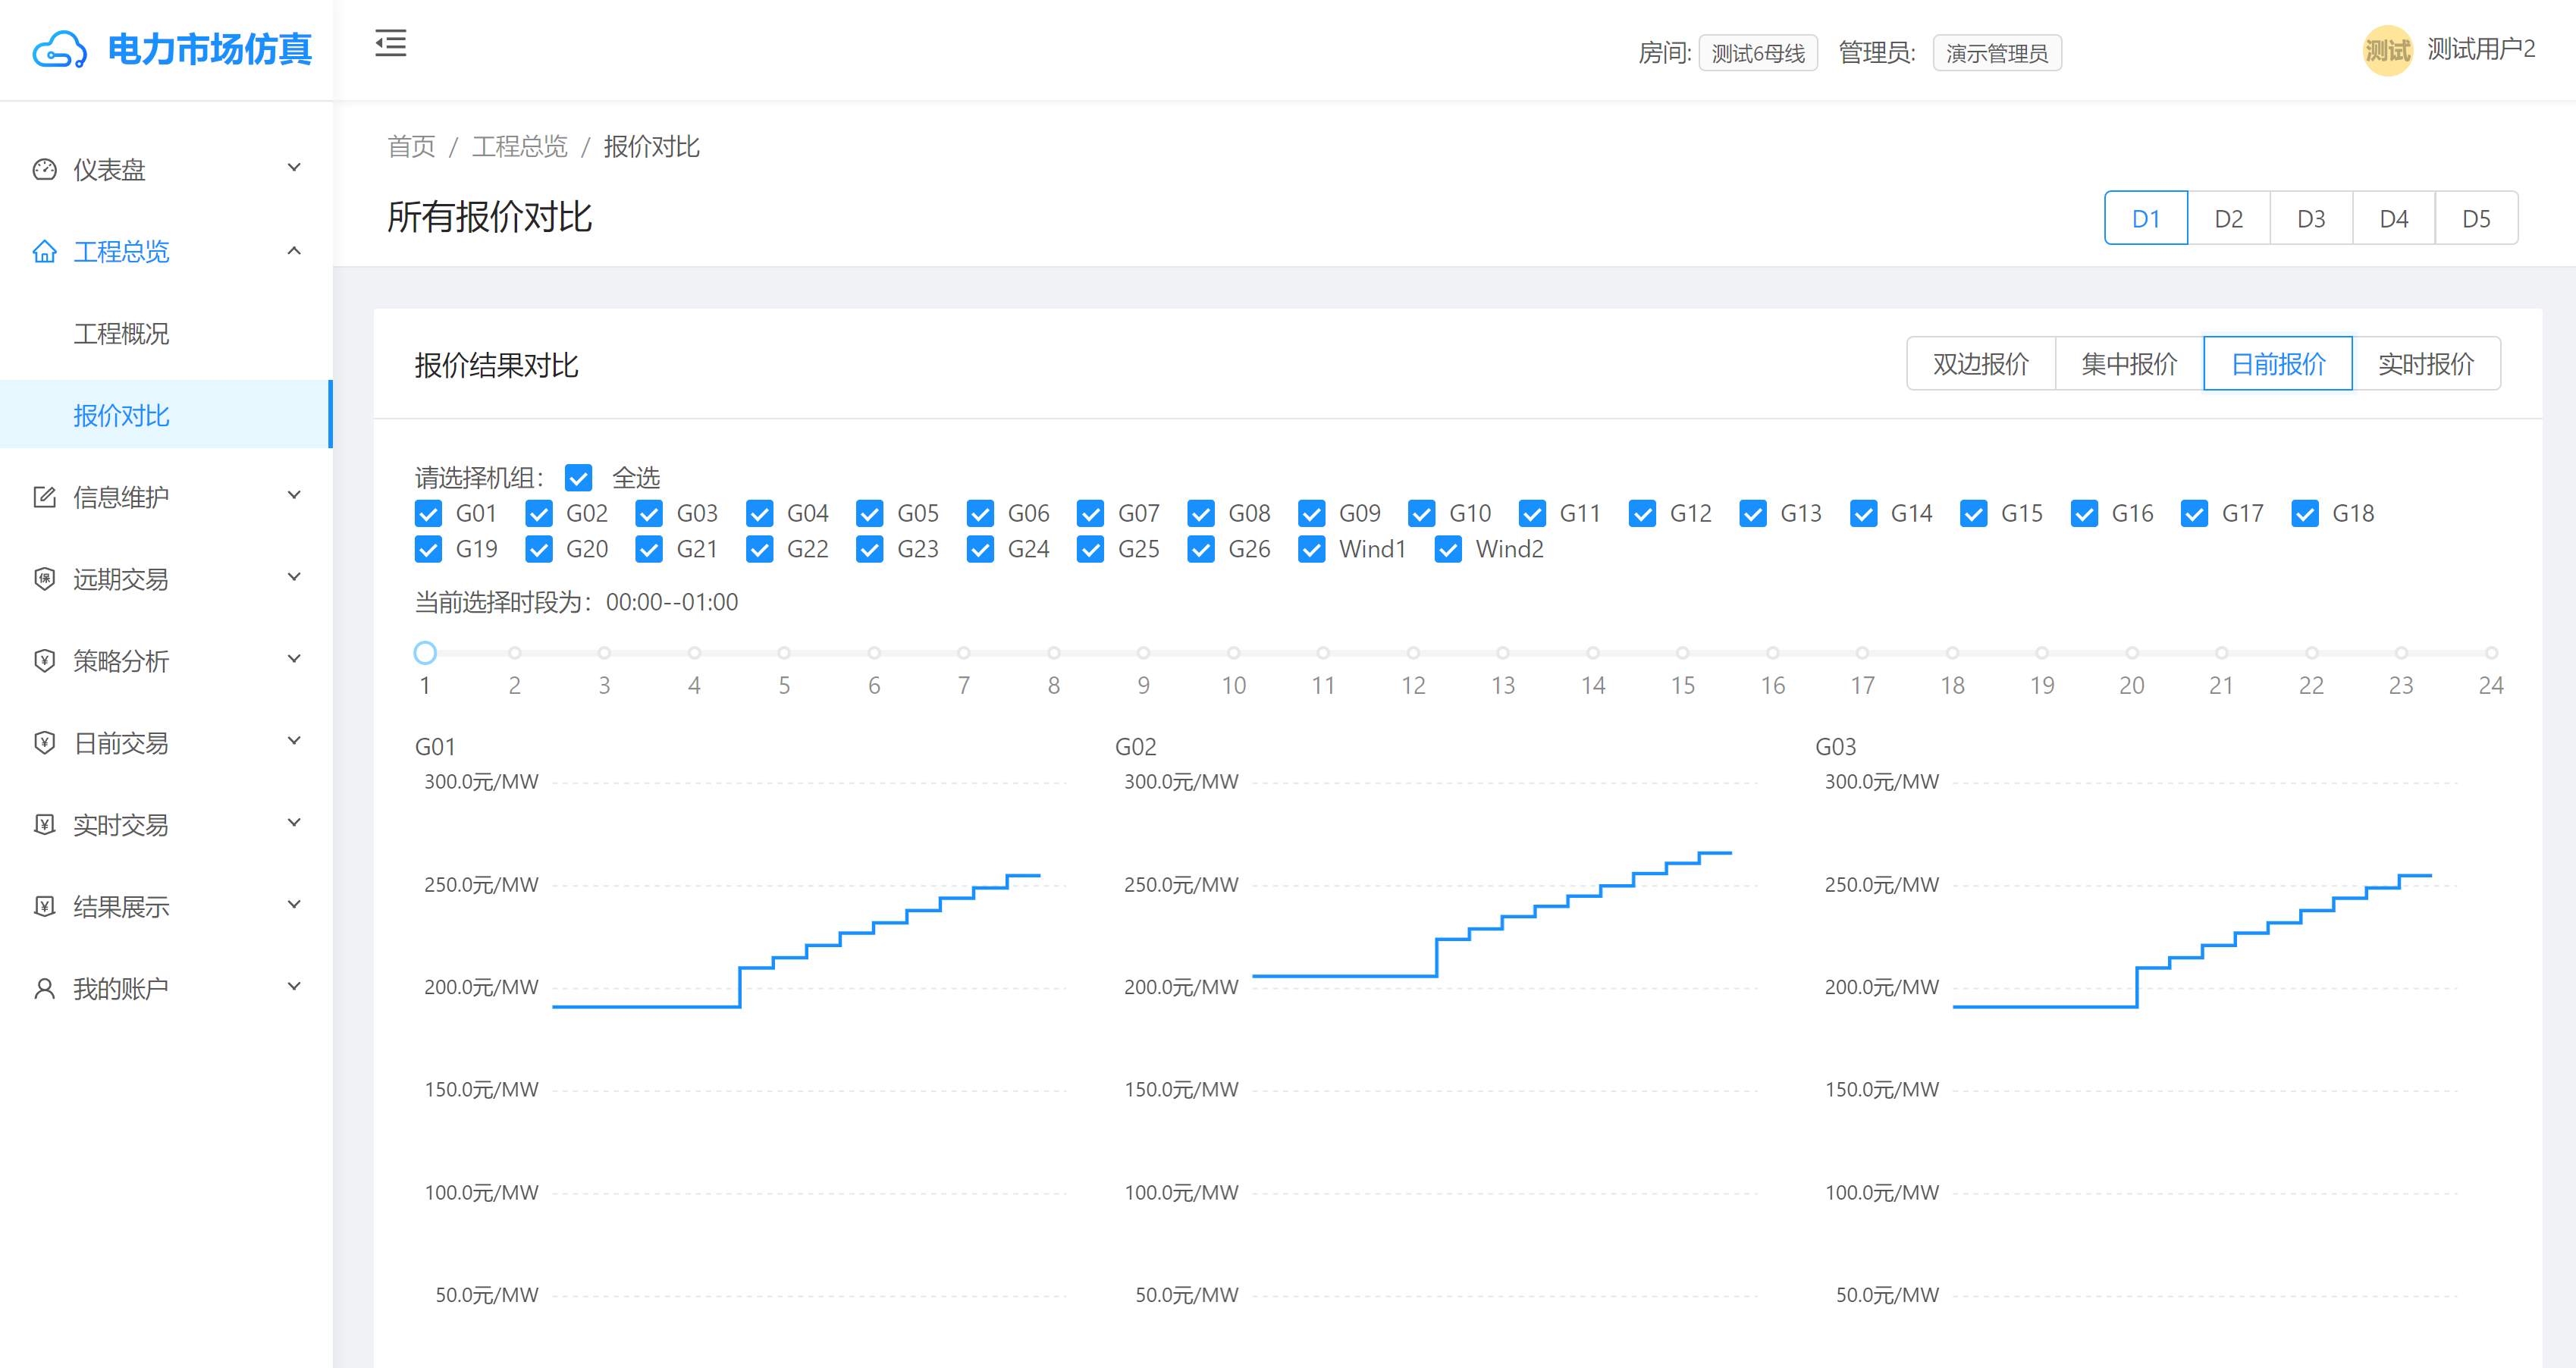The image size is (2576, 1368).
Task: Expand the 远期交易 menu chevron
Action: point(294,577)
